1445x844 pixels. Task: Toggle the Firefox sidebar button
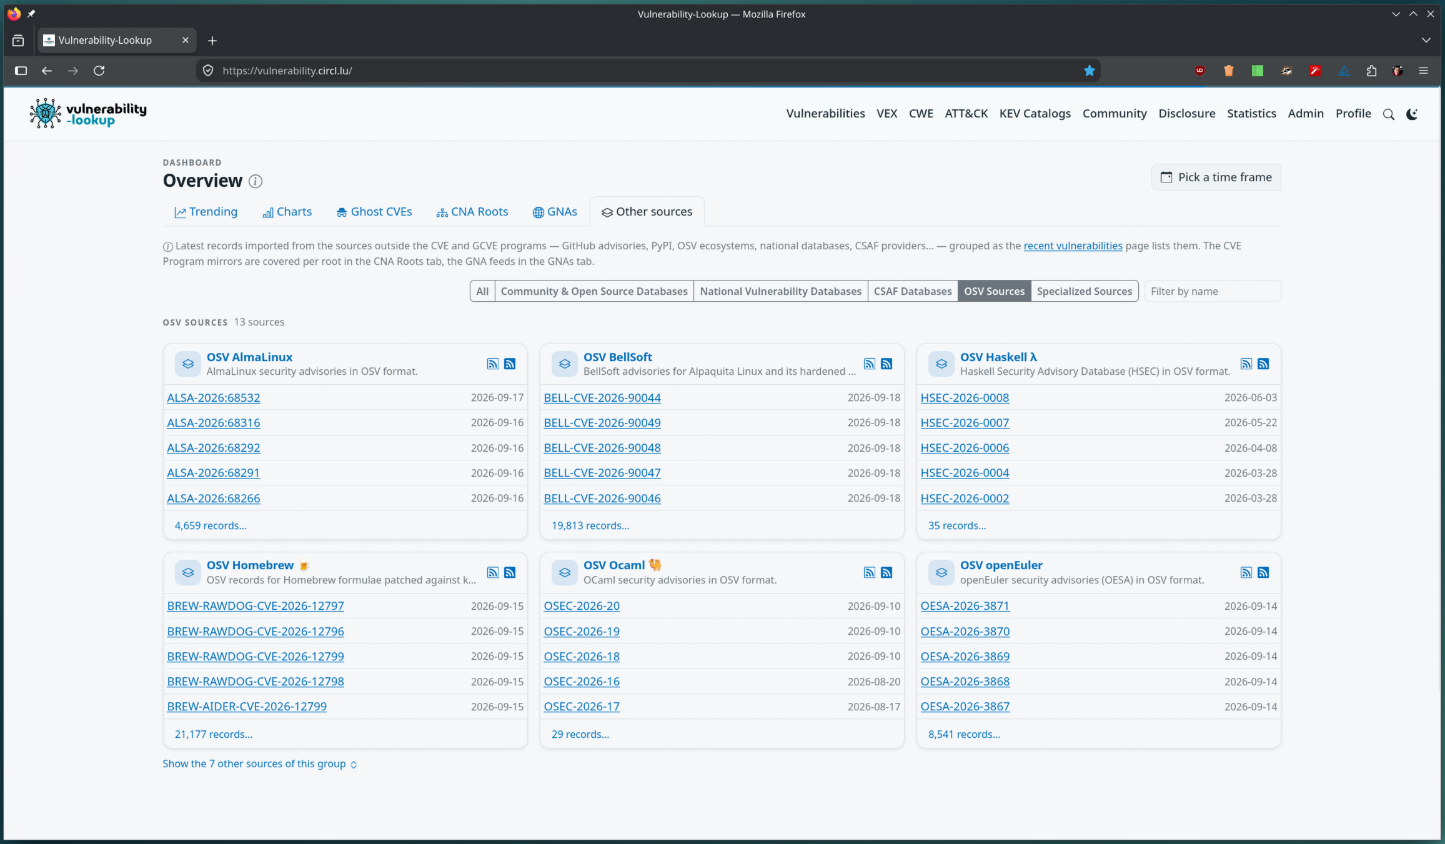coord(21,71)
